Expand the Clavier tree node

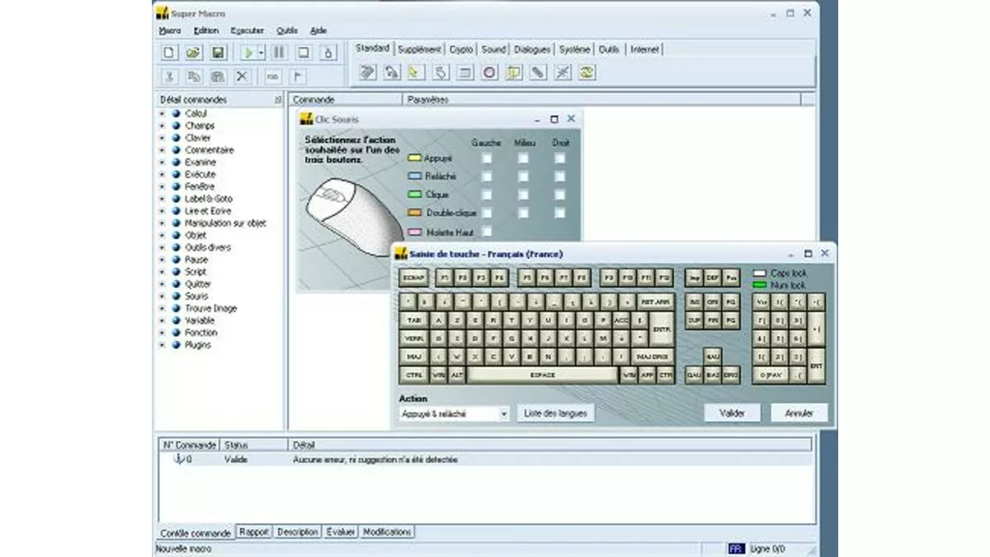click(x=163, y=138)
